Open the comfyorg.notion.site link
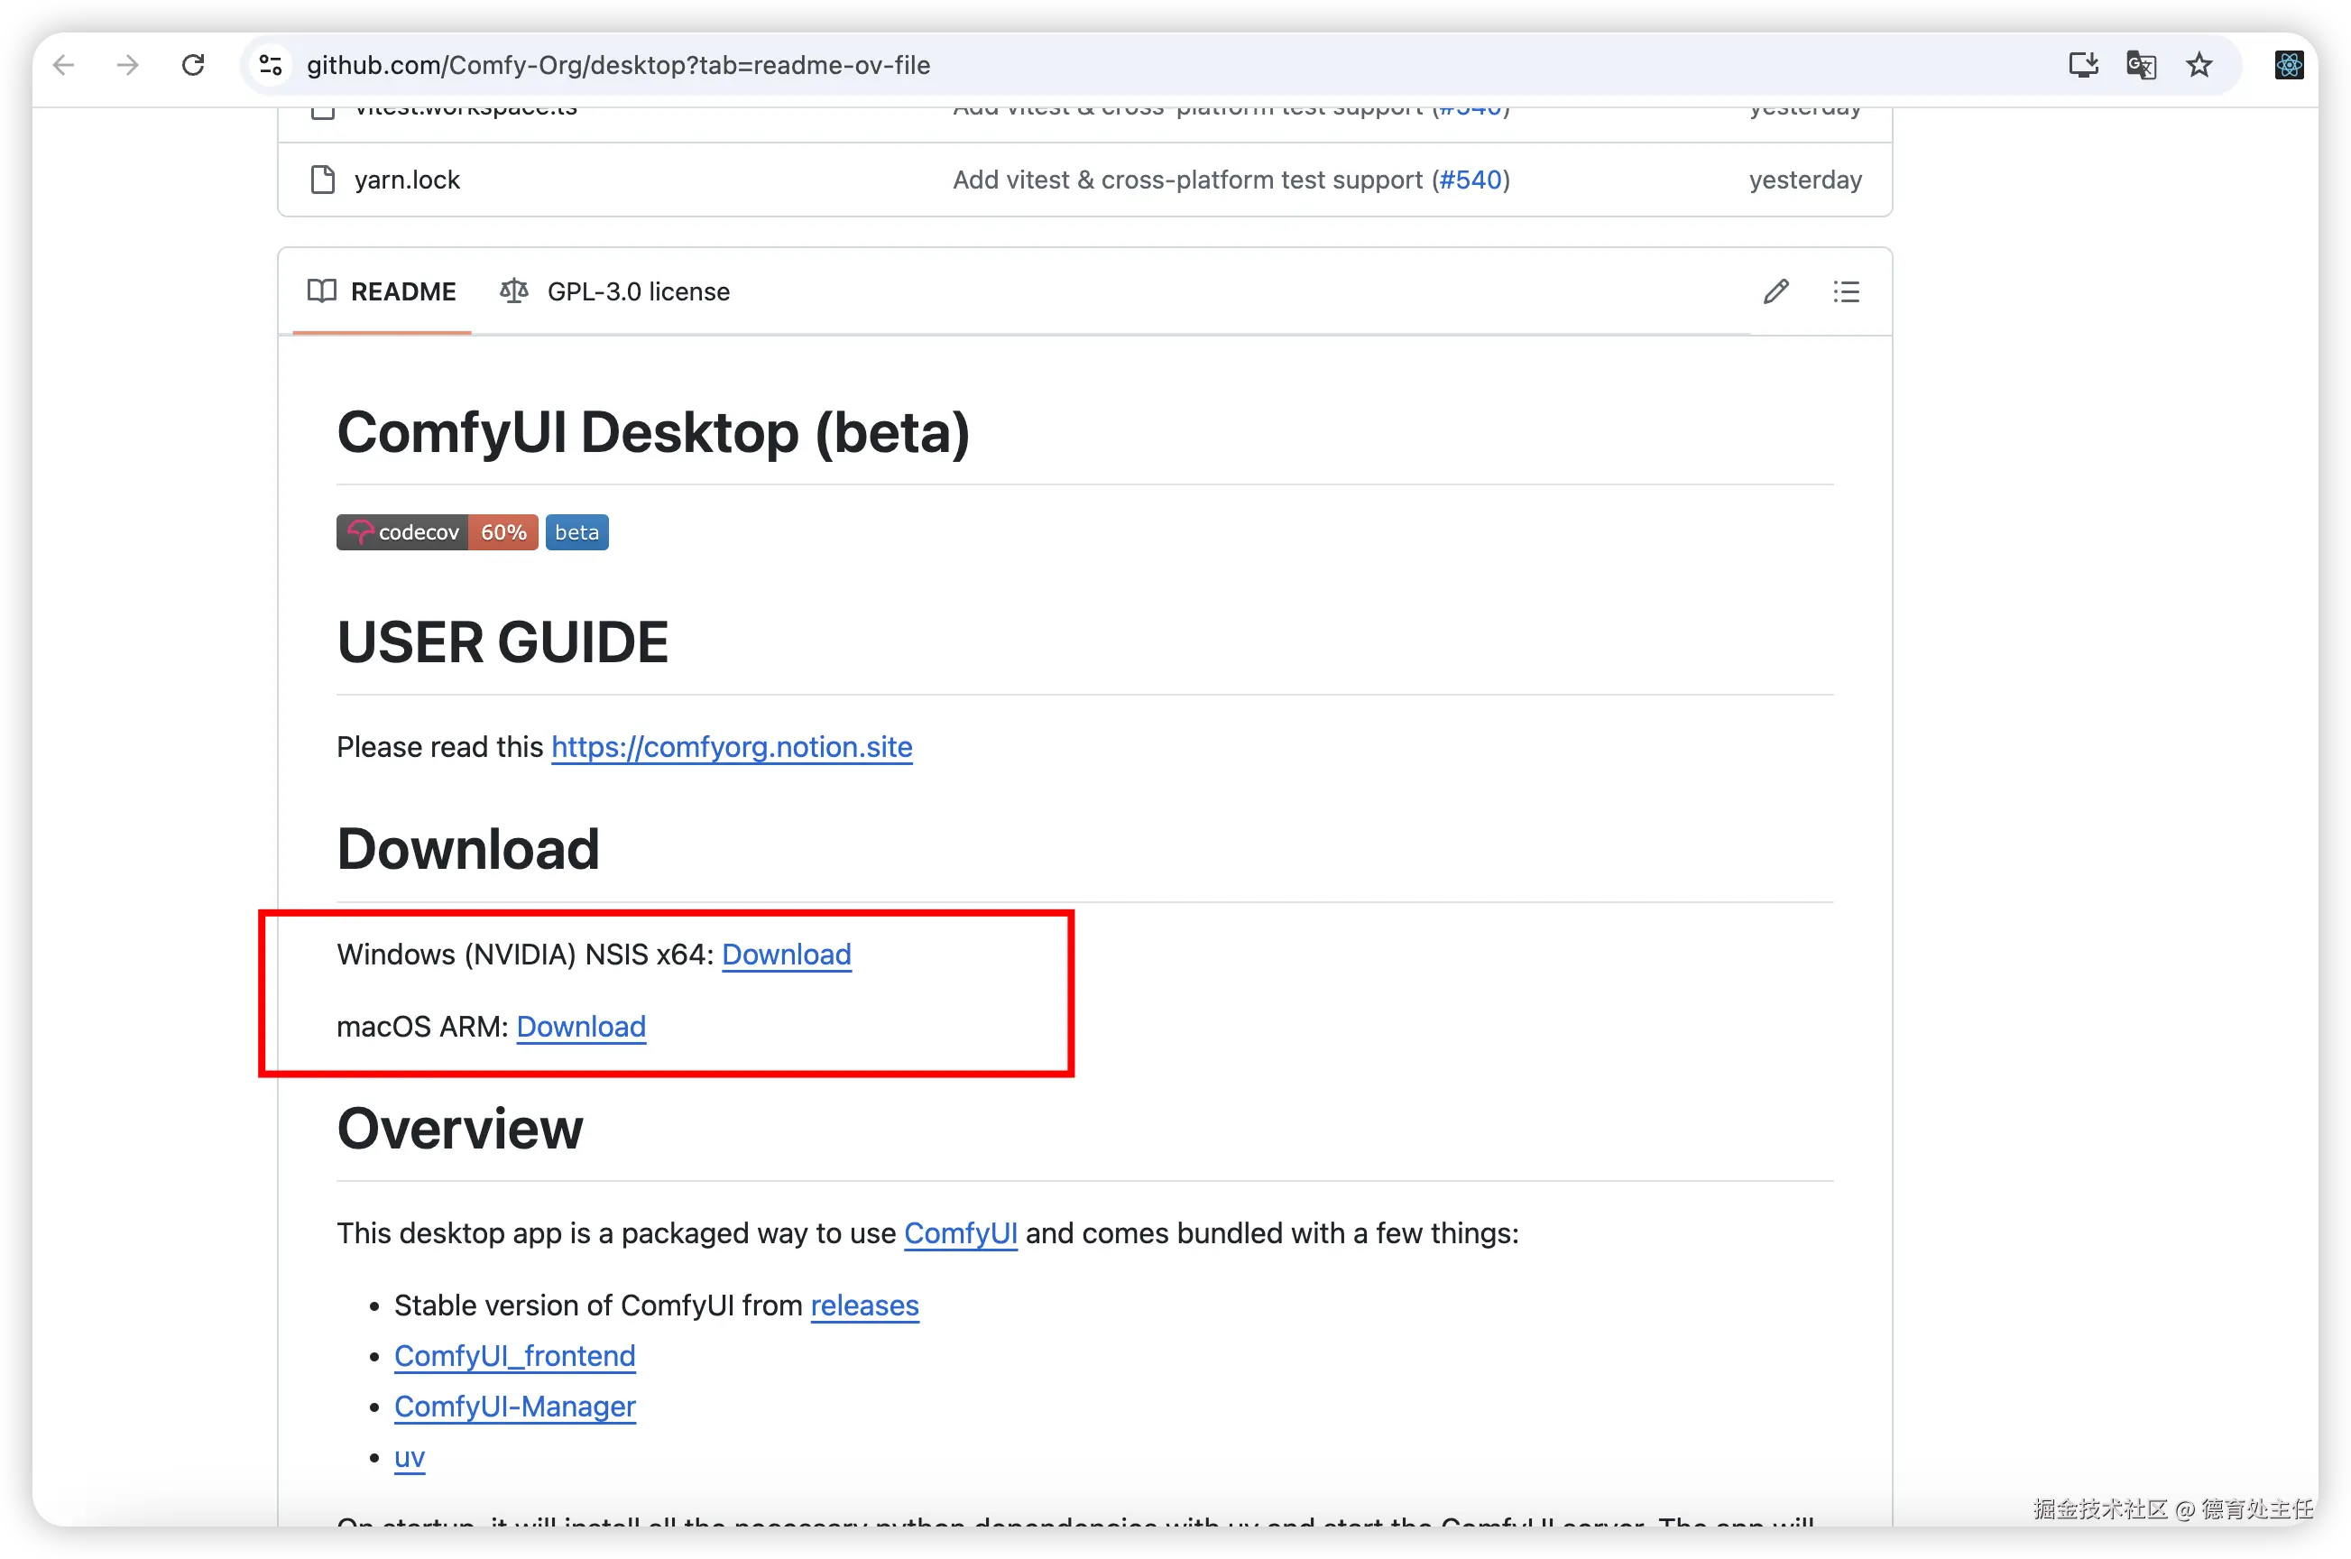Image resolution: width=2351 pixels, height=1559 pixels. point(732,747)
